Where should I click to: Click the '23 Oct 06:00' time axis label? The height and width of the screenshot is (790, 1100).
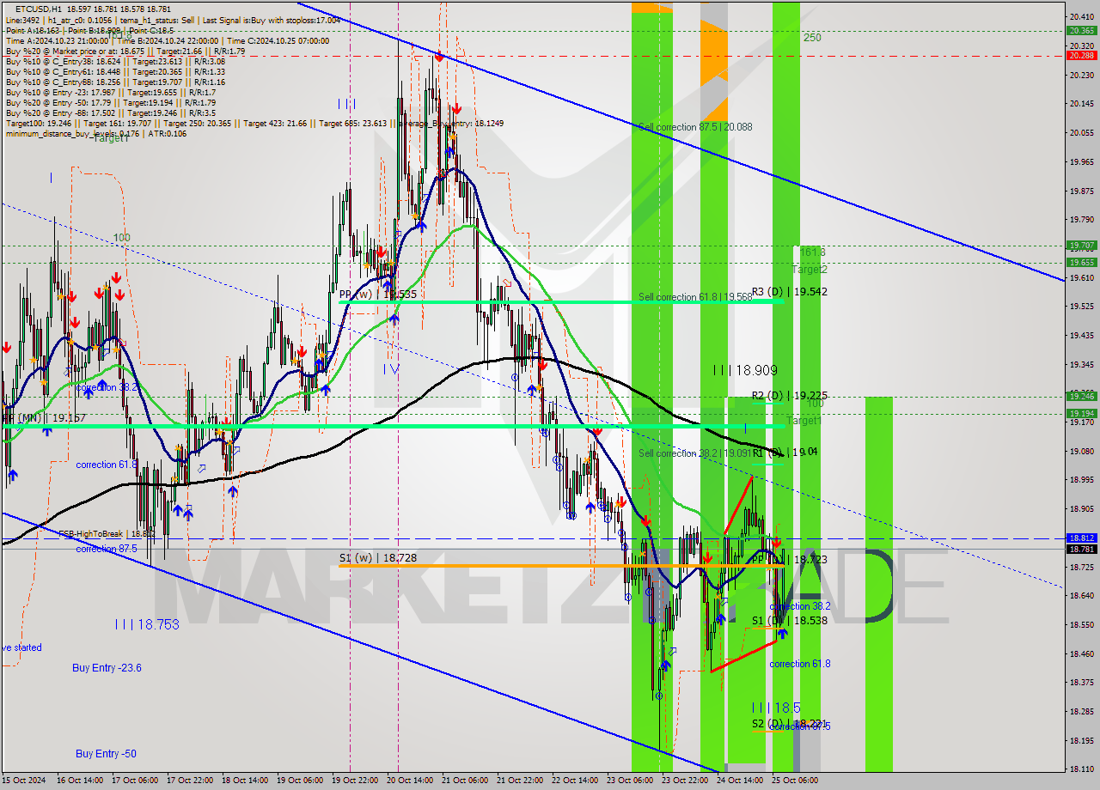point(629,781)
